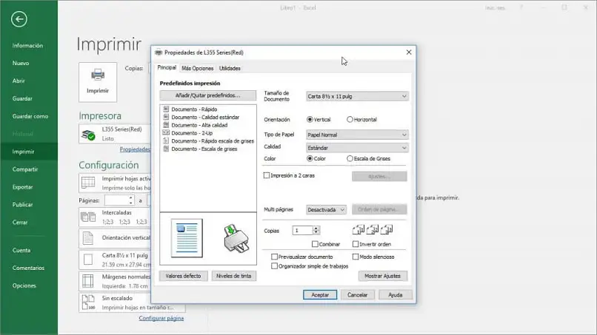
Task: Open the Configurar página link
Action: pos(161,318)
